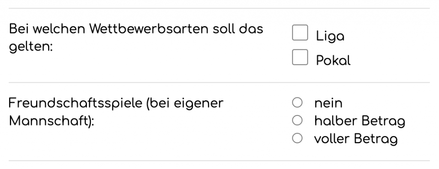
Task: Click the 'nein' label text
Action: click(x=328, y=103)
